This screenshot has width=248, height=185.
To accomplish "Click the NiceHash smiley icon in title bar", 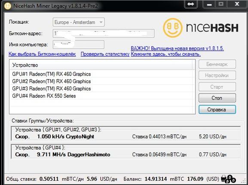I will pos(8,6).
